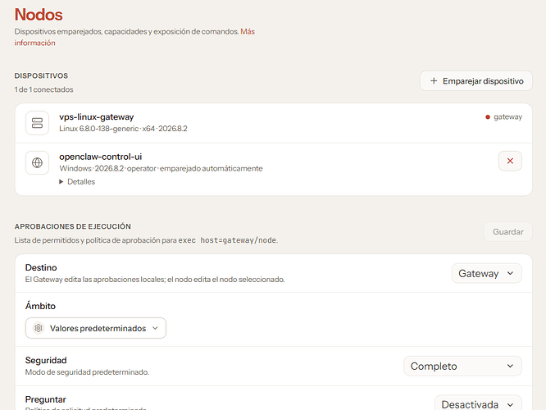This screenshot has width=546, height=410.
Task: Click the Preguntar setting label
Action: pos(46,399)
